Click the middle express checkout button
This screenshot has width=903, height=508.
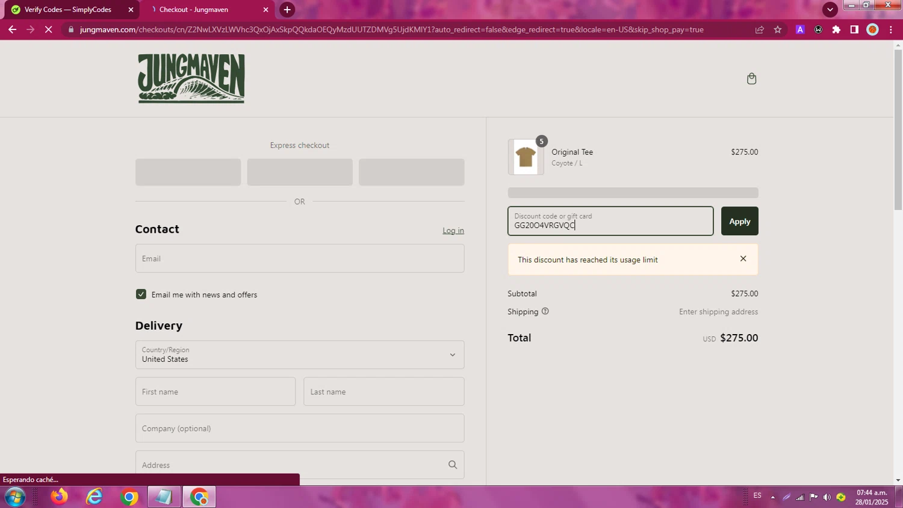[300, 172]
